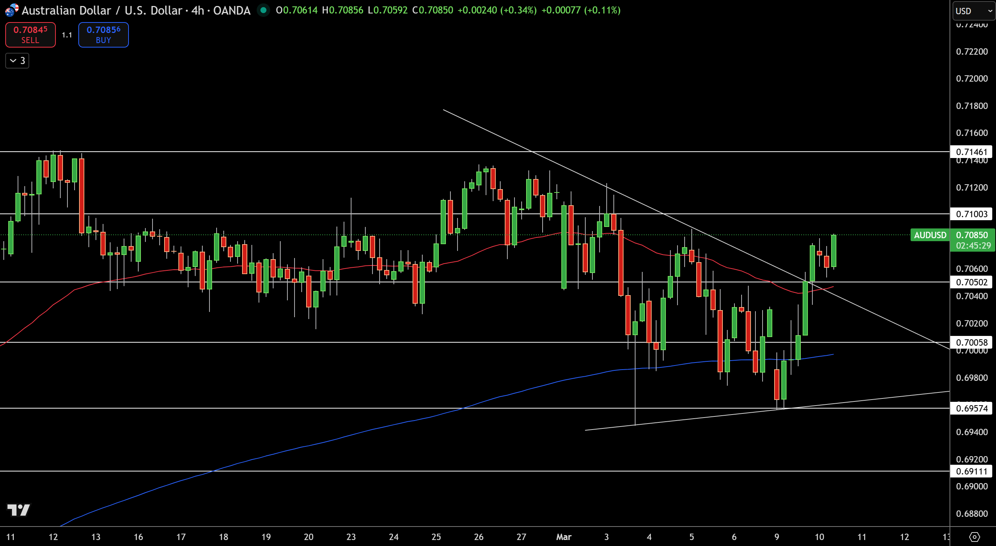The image size is (996, 546).
Task: Click the AUDUSD current price tag
Action: (x=930, y=235)
